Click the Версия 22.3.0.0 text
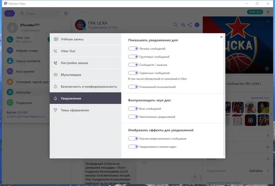The height and width of the screenshot is (186, 275). (x=17, y=112)
